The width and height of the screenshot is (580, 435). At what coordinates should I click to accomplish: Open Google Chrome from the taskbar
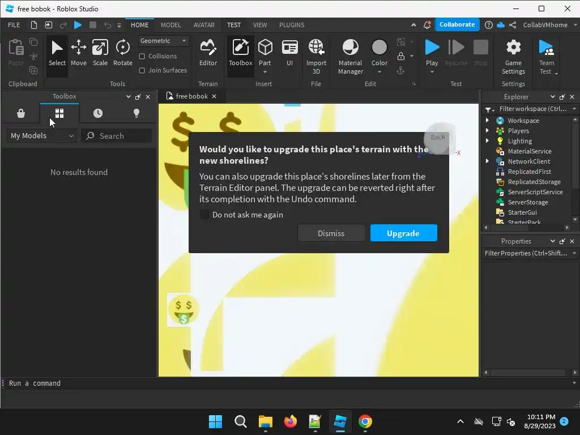pyautogui.click(x=365, y=421)
